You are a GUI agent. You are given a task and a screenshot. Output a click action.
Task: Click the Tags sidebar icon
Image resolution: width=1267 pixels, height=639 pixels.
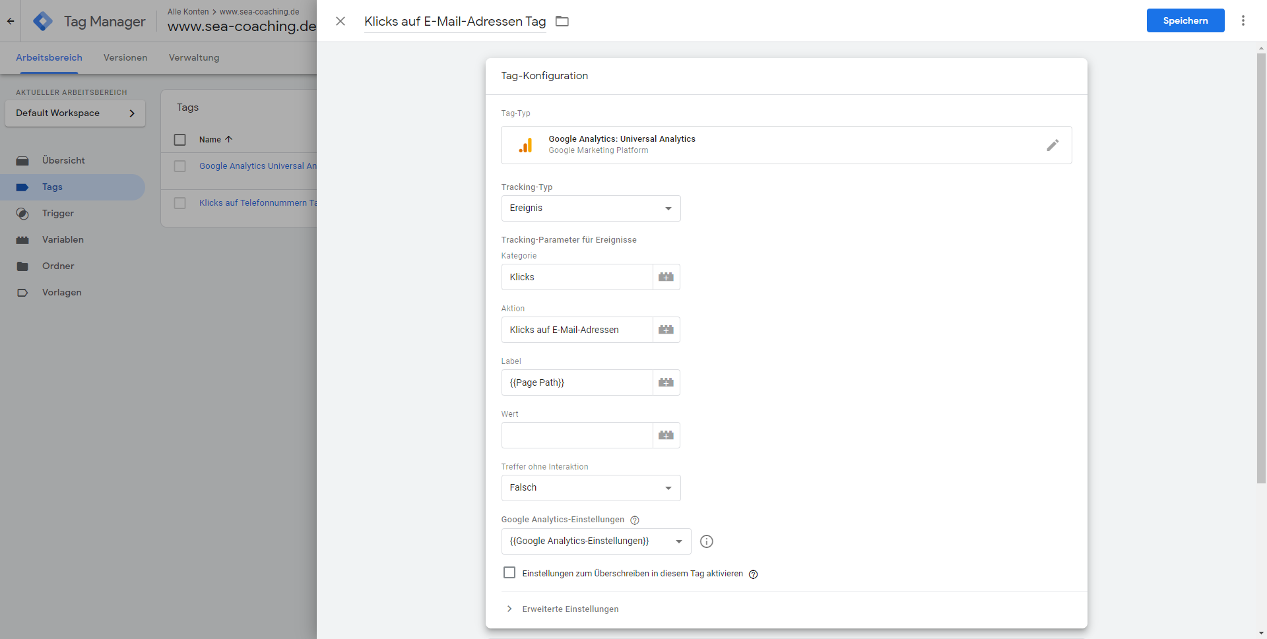click(22, 187)
